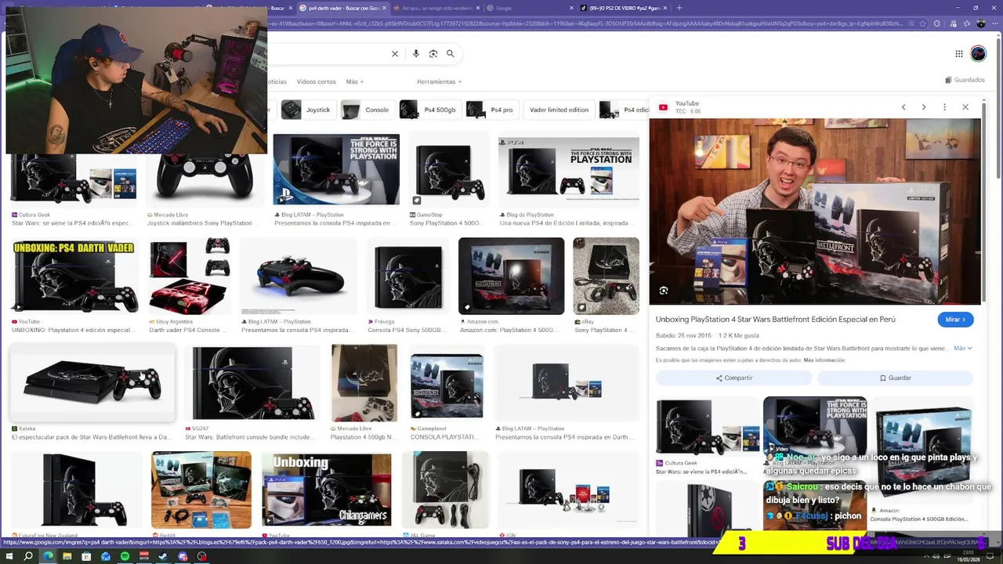1003x564 pixels.
Task: Open the Herramientas tools dropdown
Action: tap(439, 81)
